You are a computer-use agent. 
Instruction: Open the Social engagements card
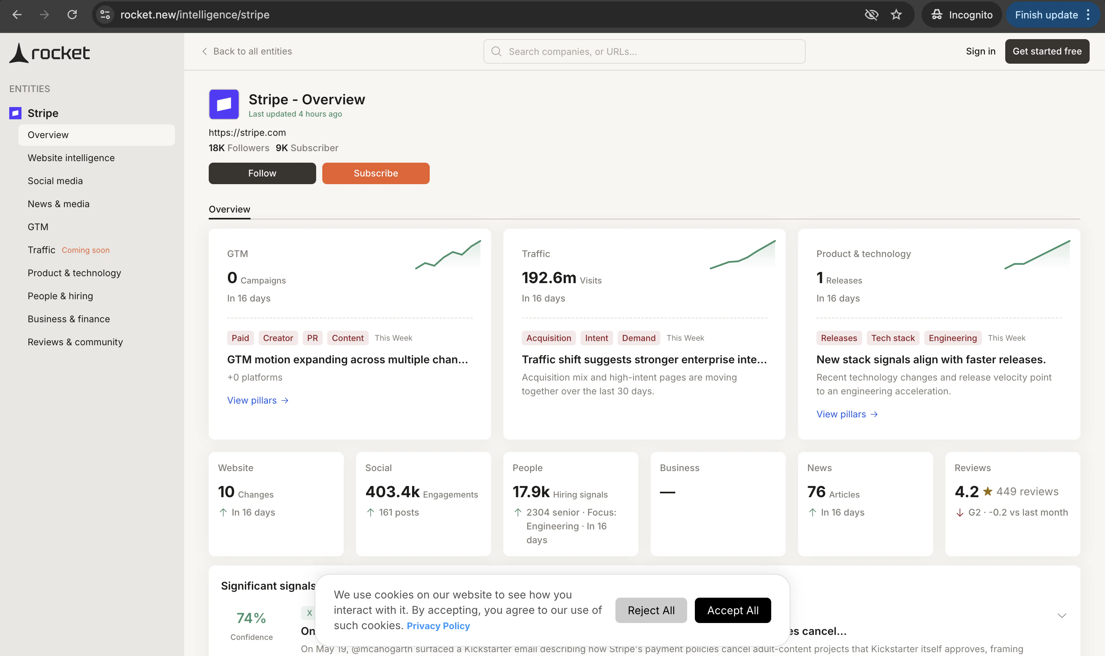pyautogui.click(x=424, y=503)
